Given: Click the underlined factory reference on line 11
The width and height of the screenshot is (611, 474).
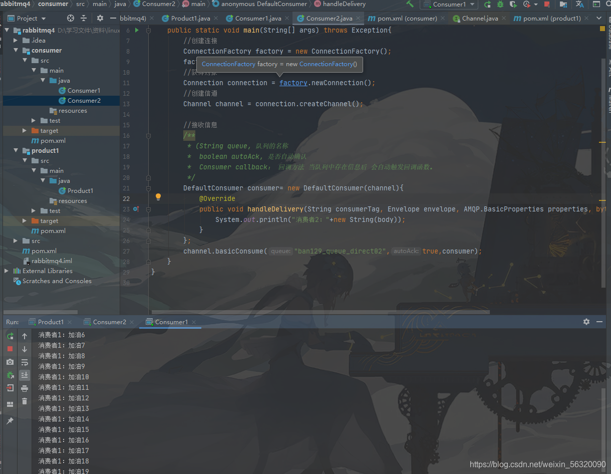Looking at the screenshot, I should click(x=293, y=83).
